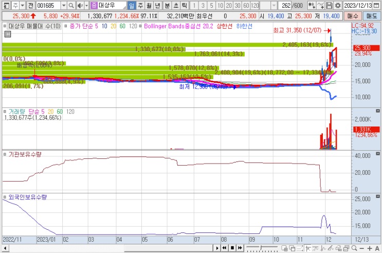This screenshot has width=382, height=253.
Task: Click the scrollbar left arrow at bottom
Action: click(x=5, y=248)
